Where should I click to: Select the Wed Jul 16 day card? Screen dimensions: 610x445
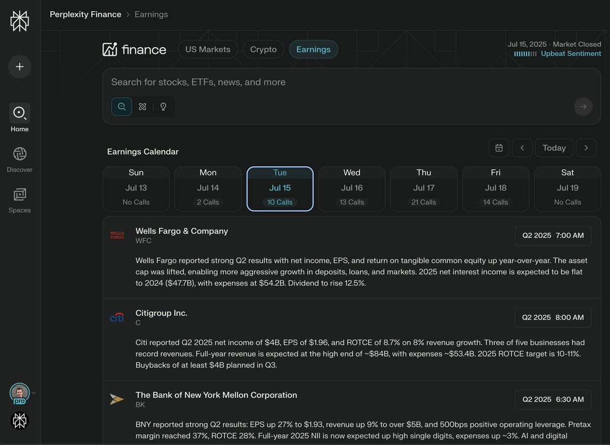point(352,189)
